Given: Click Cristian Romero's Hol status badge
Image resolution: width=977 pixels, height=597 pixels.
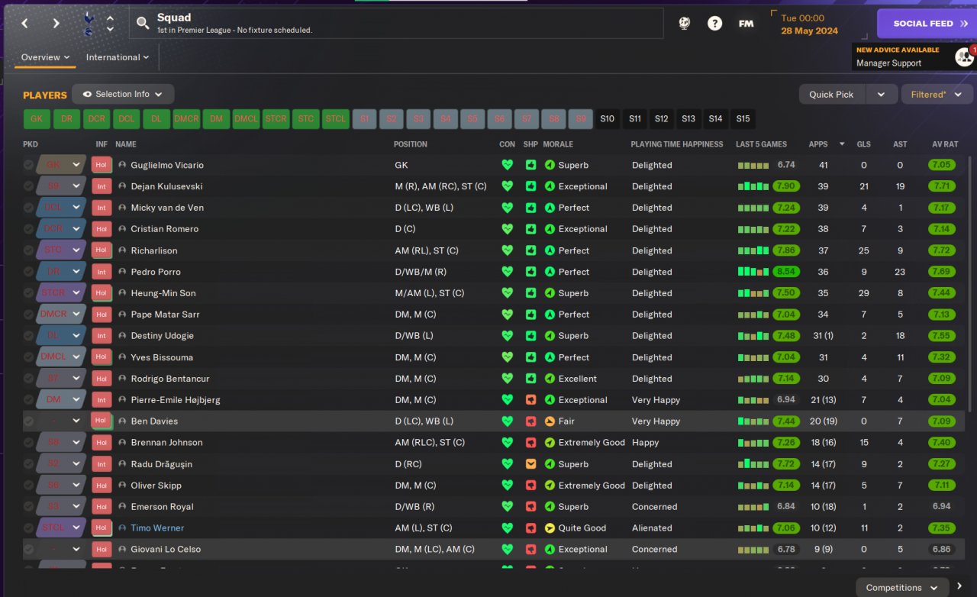Looking at the screenshot, I should 102,229.
